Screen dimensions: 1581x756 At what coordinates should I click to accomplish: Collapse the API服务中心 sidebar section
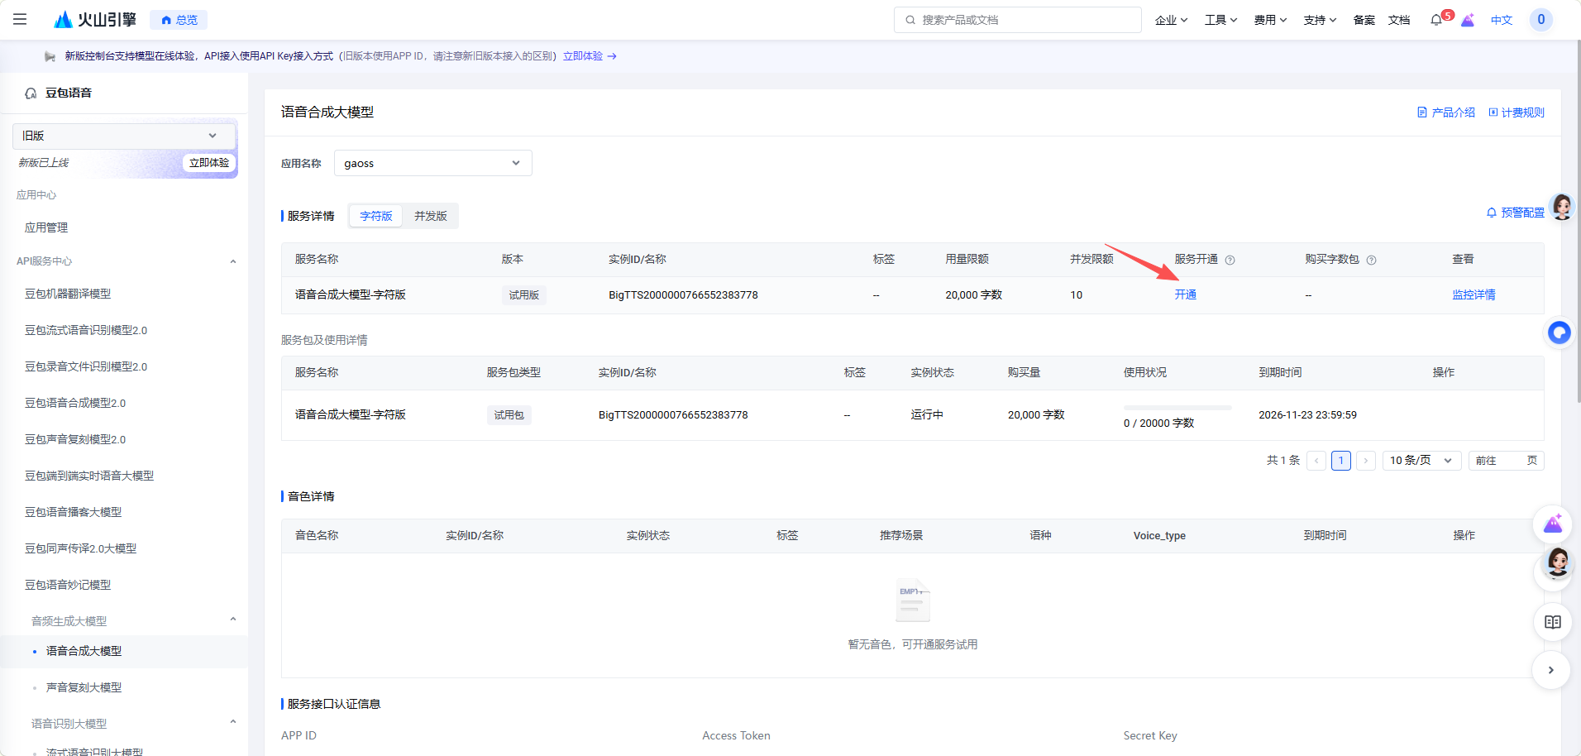click(233, 261)
